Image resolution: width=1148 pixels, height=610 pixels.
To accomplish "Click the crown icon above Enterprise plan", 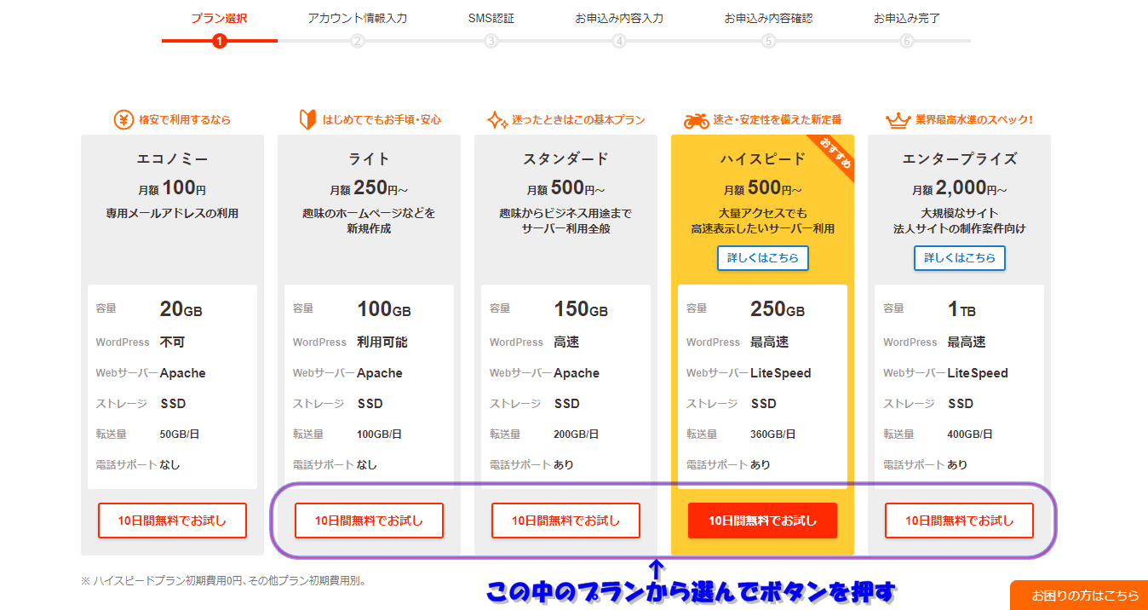I will tap(898, 120).
